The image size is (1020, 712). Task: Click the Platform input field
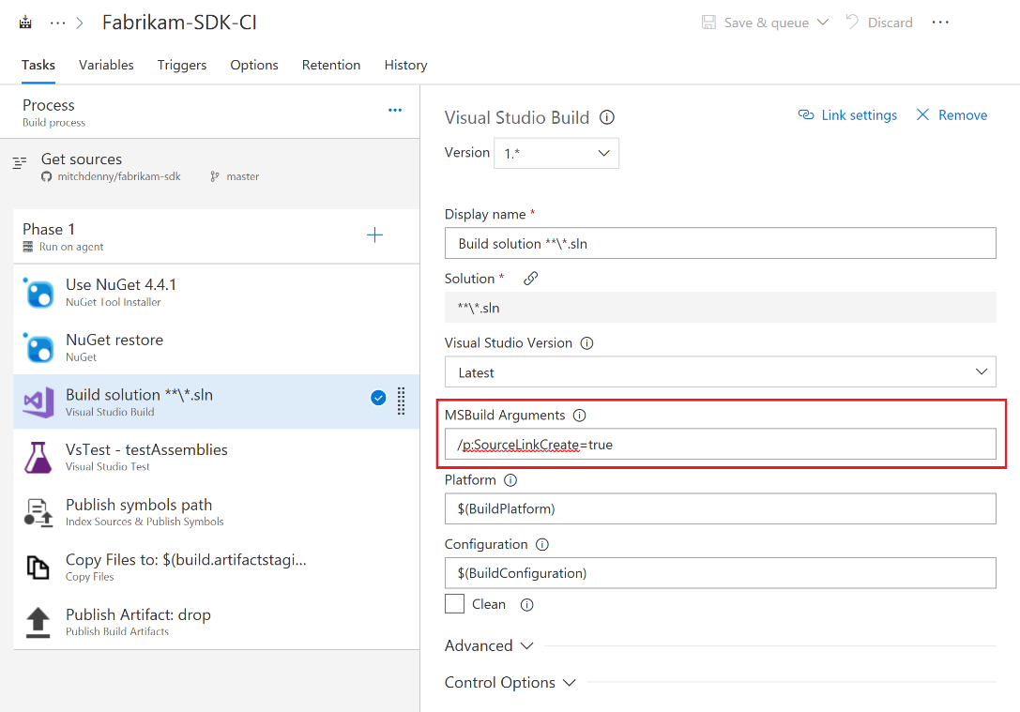pos(720,508)
